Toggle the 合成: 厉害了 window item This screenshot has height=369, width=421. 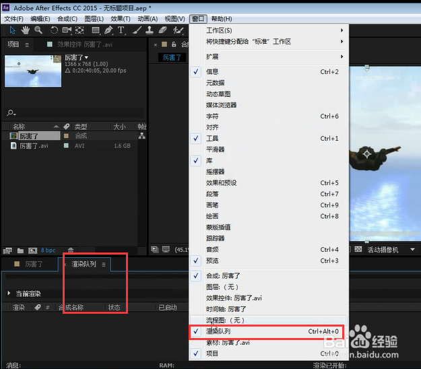269,275
